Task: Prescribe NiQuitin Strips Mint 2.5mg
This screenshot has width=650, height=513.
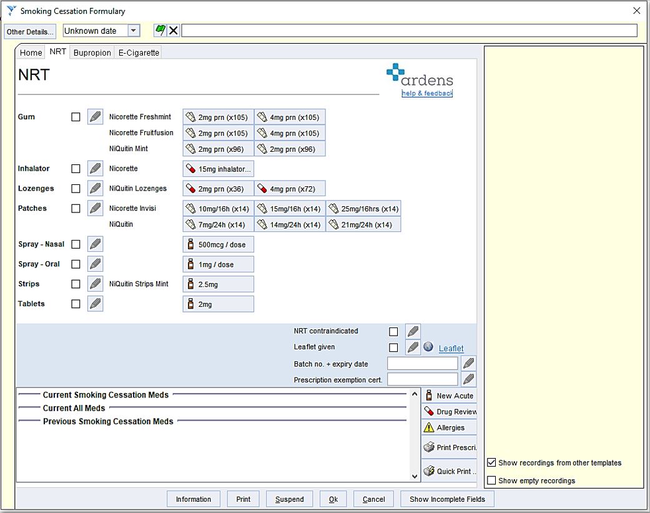Action: 218,284
